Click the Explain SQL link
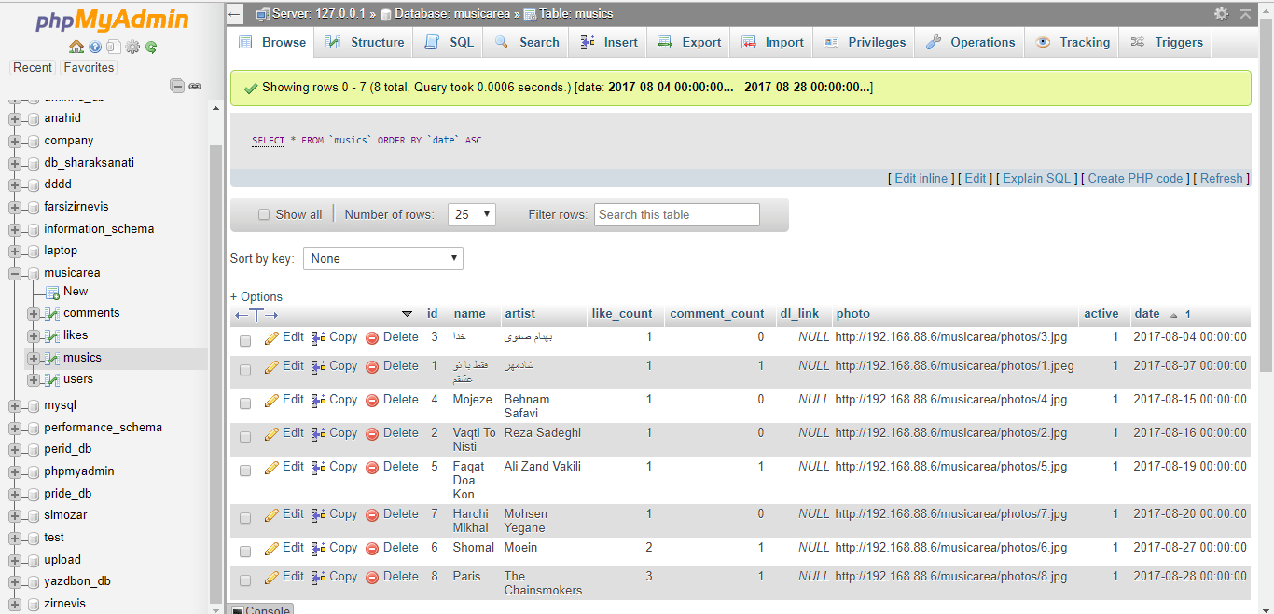This screenshot has width=1274, height=614. click(1036, 178)
